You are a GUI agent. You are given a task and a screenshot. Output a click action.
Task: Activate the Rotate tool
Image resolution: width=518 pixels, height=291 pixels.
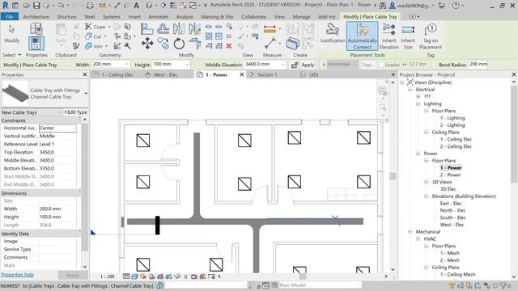[x=179, y=43]
